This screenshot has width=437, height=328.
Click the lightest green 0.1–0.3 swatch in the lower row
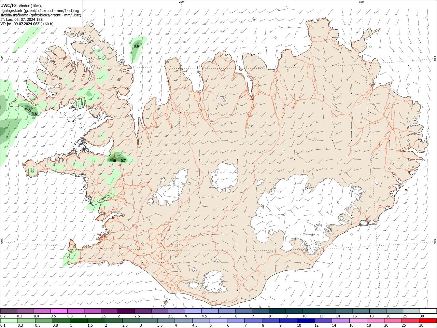click(x=9, y=320)
